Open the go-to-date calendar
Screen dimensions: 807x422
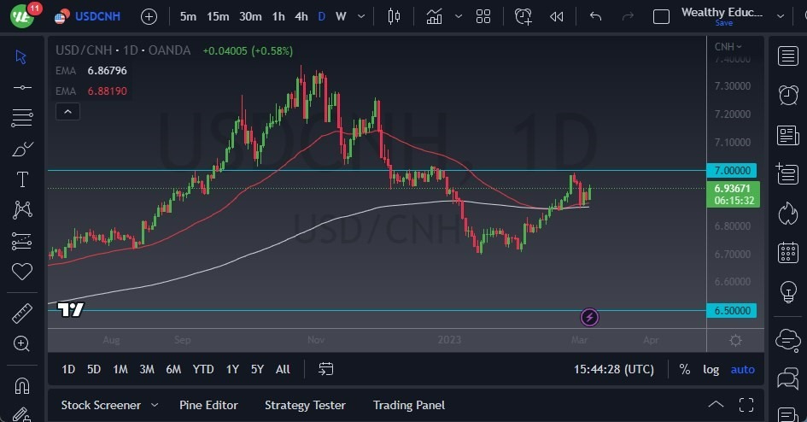(x=325, y=369)
